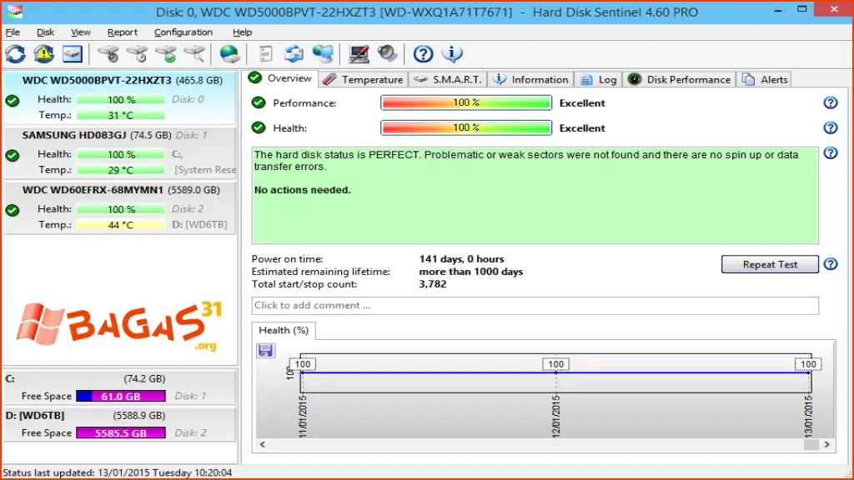Select the Health (%) graph tab
This screenshot has width=854, height=480.
coord(284,330)
